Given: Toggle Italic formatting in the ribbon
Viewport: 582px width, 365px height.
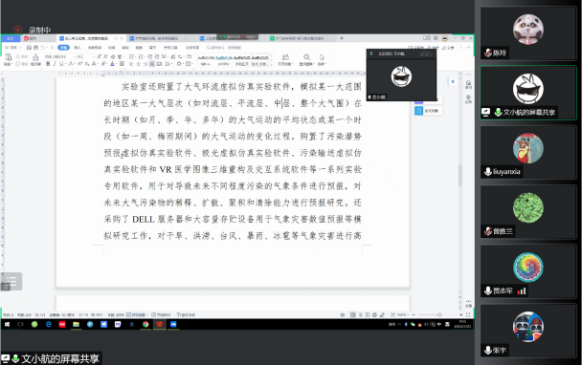Looking at the screenshot, I should pos(55,64).
